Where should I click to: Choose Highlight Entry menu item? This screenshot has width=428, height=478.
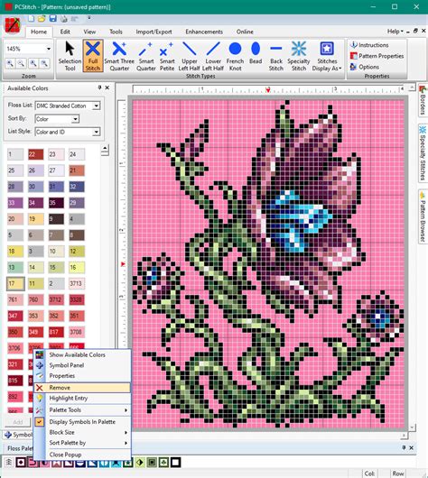coord(82,398)
